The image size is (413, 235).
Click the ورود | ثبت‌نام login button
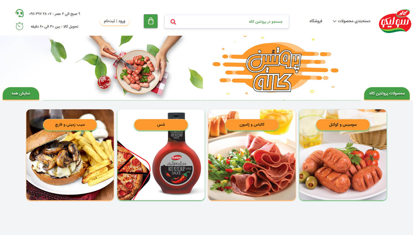(115, 21)
